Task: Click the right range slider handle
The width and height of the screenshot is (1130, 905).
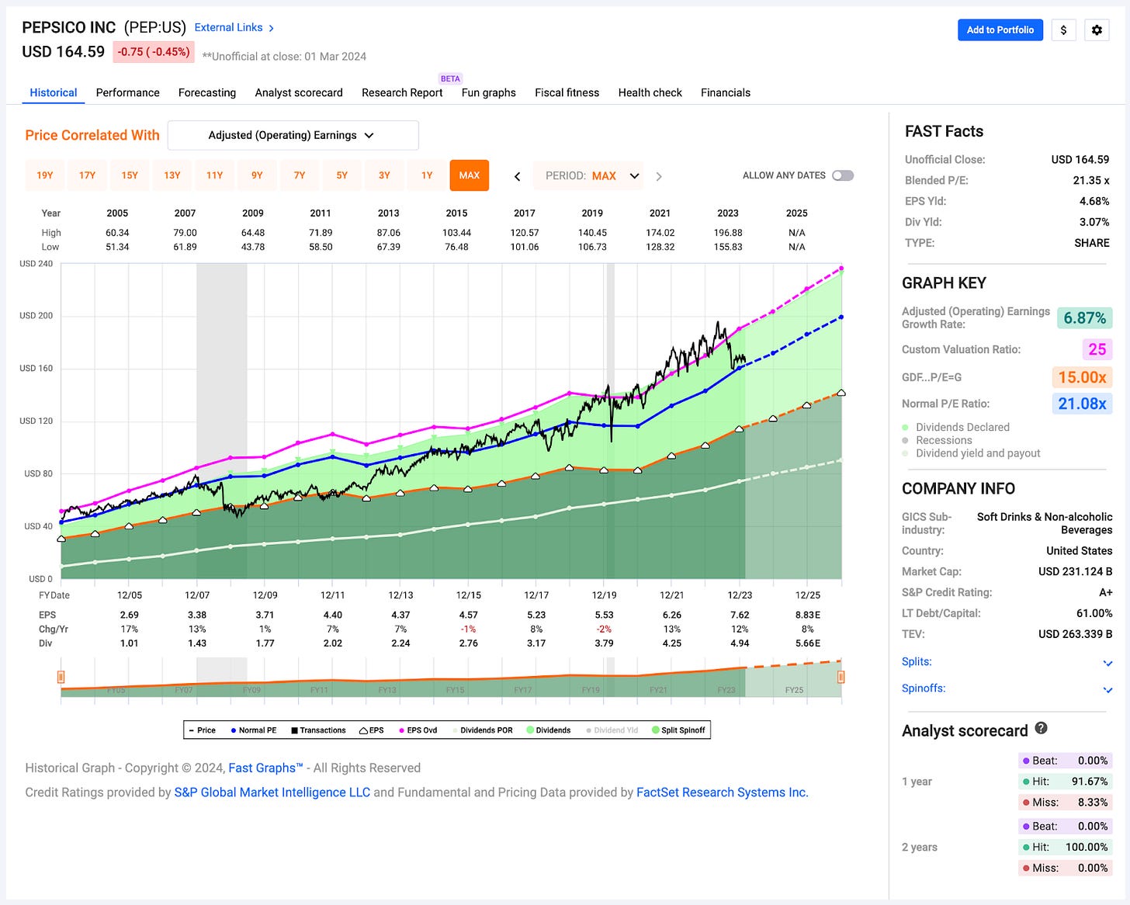Action: point(841,677)
